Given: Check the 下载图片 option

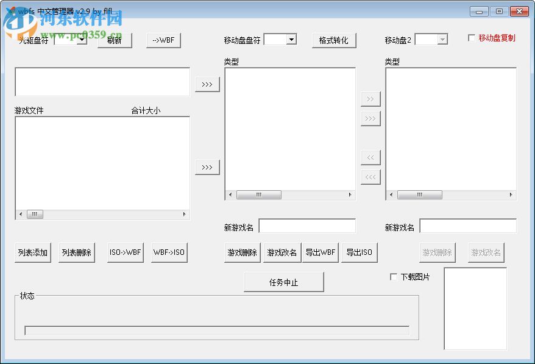Looking at the screenshot, I should 394,276.
